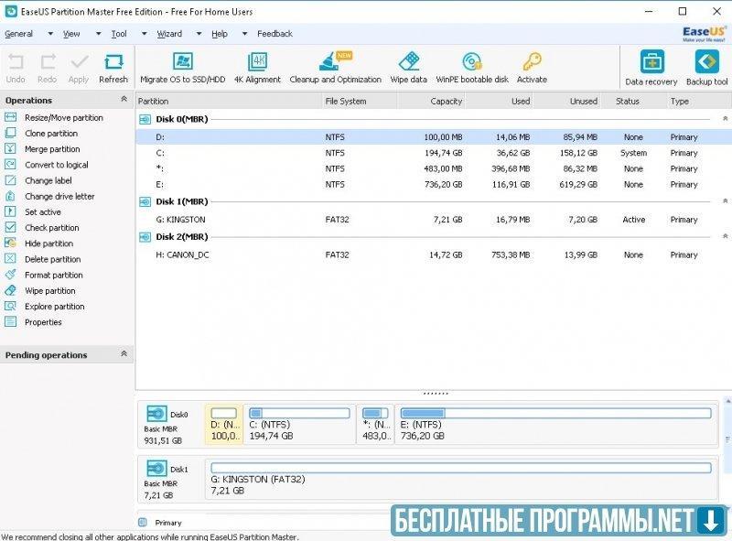Launch the 4K Alignment tool

click(257, 69)
